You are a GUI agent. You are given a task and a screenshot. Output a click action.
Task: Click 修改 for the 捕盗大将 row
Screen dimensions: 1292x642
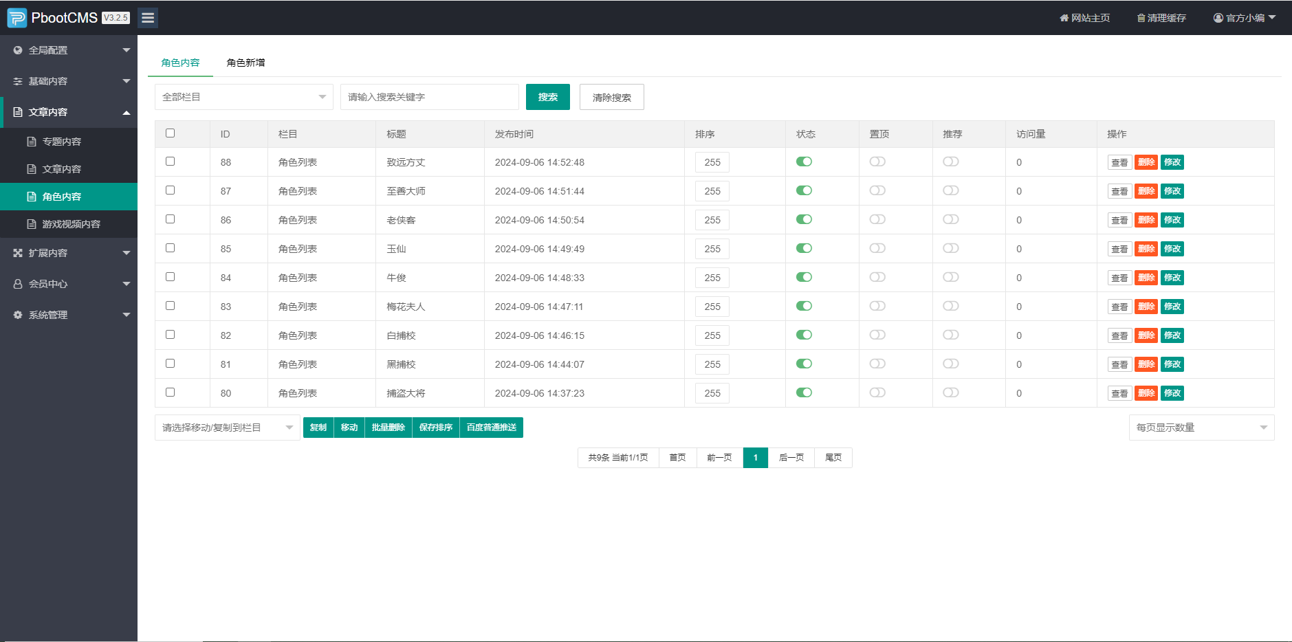(x=1172, y=393)
